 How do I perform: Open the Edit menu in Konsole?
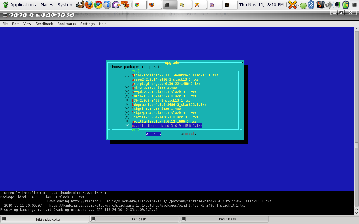point(15,24)
